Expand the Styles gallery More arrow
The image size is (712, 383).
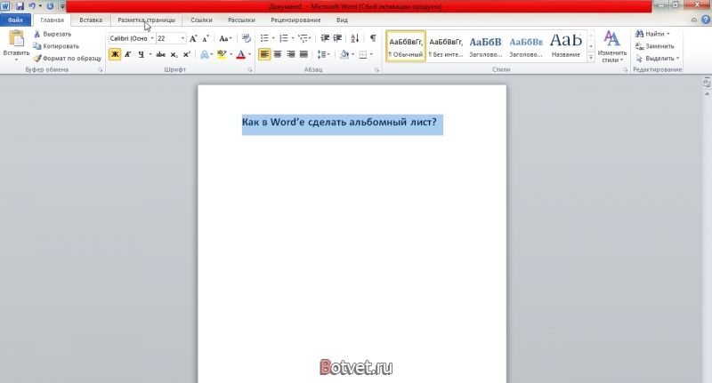pos(591,57)
